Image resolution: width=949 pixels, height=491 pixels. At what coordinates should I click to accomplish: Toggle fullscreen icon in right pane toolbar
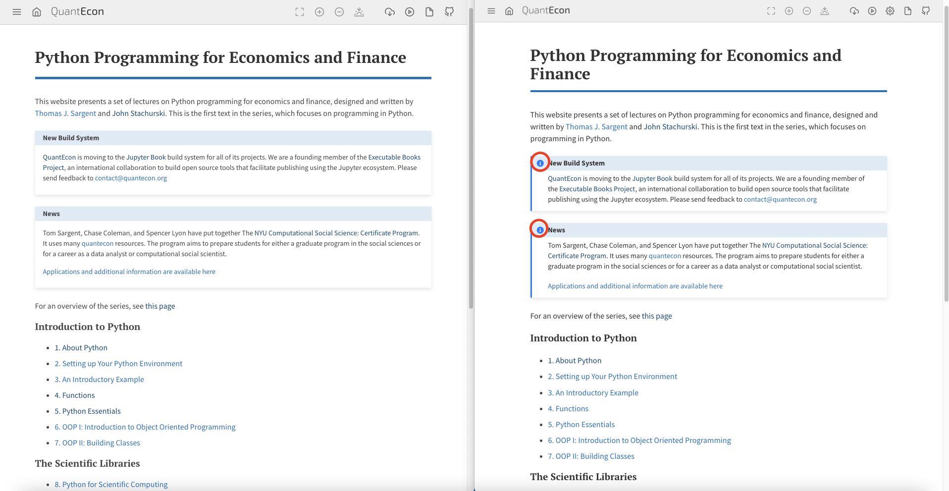tap(771, 11)
